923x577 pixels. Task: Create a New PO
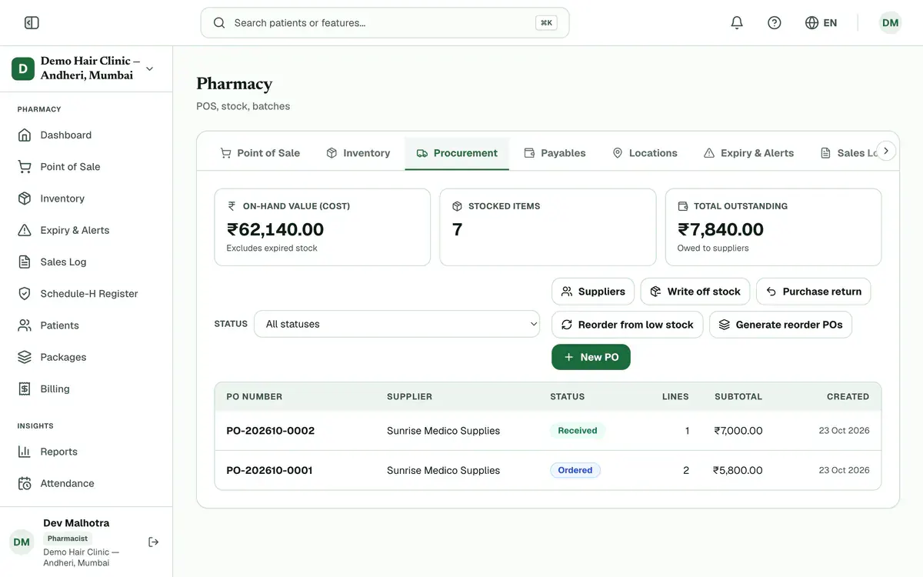[591, 357]
